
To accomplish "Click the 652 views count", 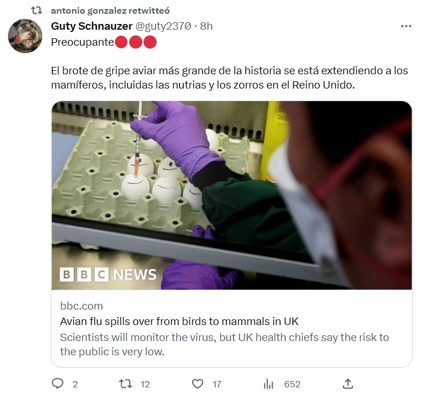I will (x=292, y=384).
